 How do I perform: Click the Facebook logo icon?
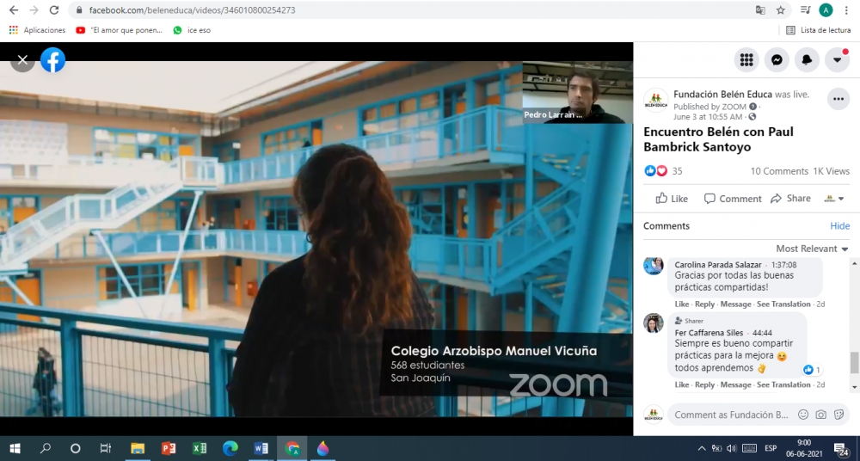tap(52, 60)
